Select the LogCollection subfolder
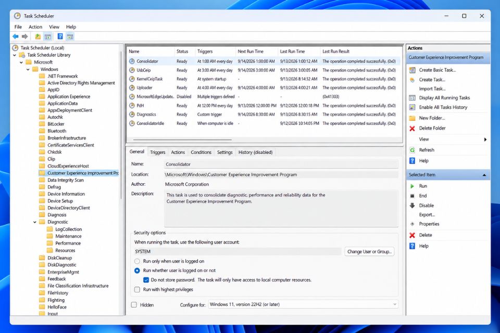The image size is (500, 333). click(x=68, y=229)
